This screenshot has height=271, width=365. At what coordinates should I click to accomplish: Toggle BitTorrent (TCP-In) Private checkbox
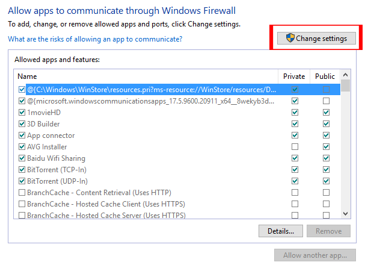point(295,170)
